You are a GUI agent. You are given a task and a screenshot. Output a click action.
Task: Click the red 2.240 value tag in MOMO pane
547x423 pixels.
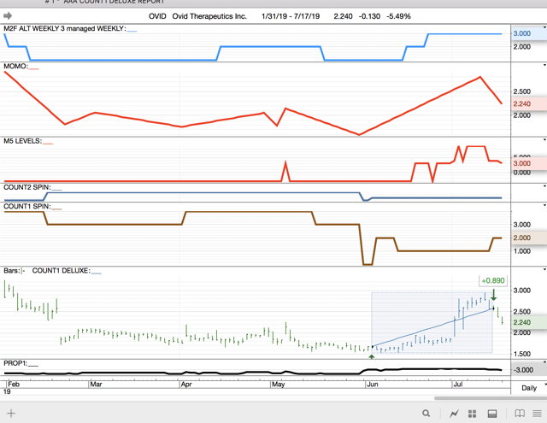(528, 103)
